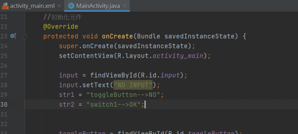The image size is (298, 134).
Task: Click line number 31 in the gutter
Action: 4,114
